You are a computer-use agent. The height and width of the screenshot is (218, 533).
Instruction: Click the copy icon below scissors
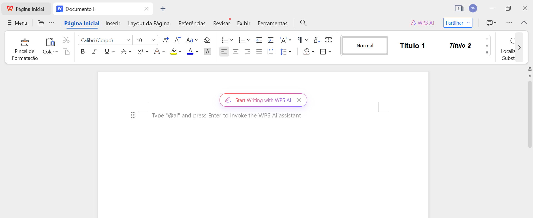[x=66, y=52]
